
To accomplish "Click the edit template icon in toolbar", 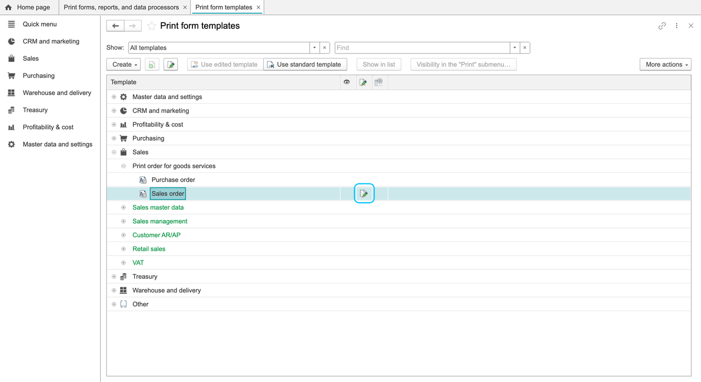I will click(x=171, y=64).
